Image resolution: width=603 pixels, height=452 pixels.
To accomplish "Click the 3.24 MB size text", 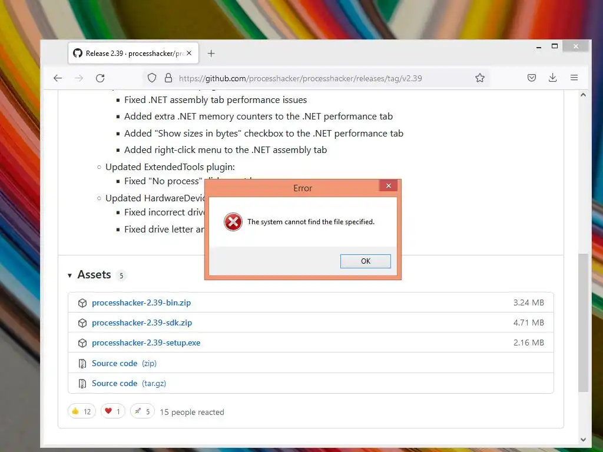I will 529,303.
